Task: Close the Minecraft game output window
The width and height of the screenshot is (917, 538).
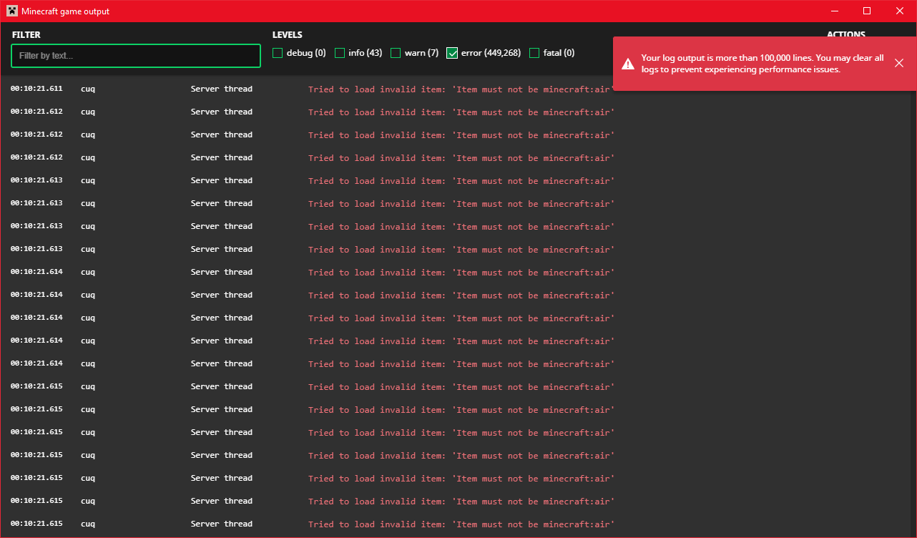Action: (x=900, y=11)
